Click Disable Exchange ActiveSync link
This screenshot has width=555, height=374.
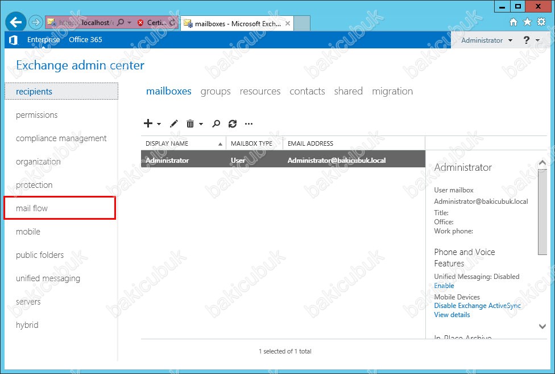click(478, 306)
